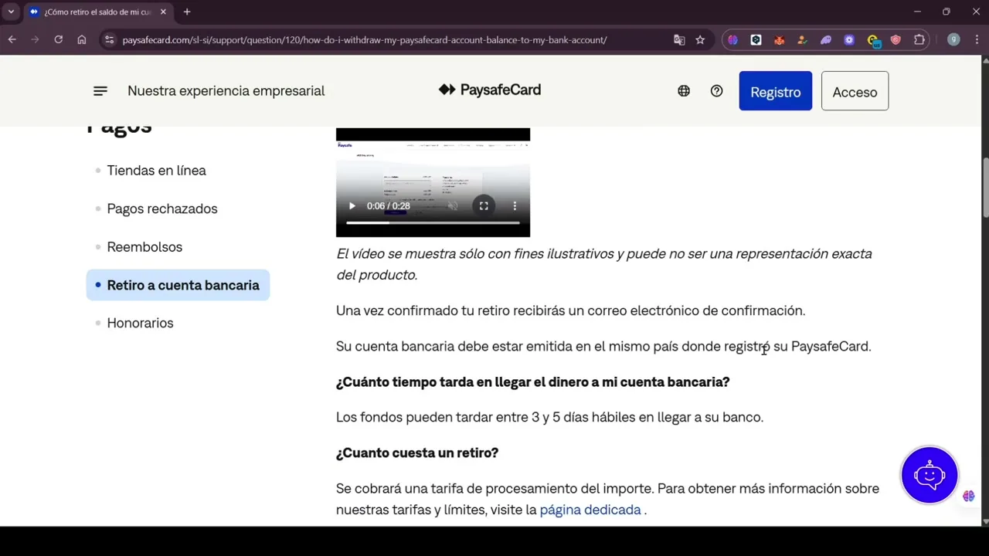
Task: Reload the current page
Action: click(x=58, y=39)
